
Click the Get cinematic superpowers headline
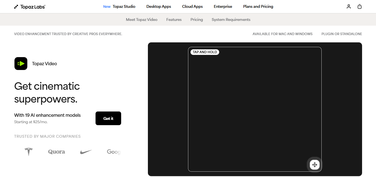coord(47,93)
